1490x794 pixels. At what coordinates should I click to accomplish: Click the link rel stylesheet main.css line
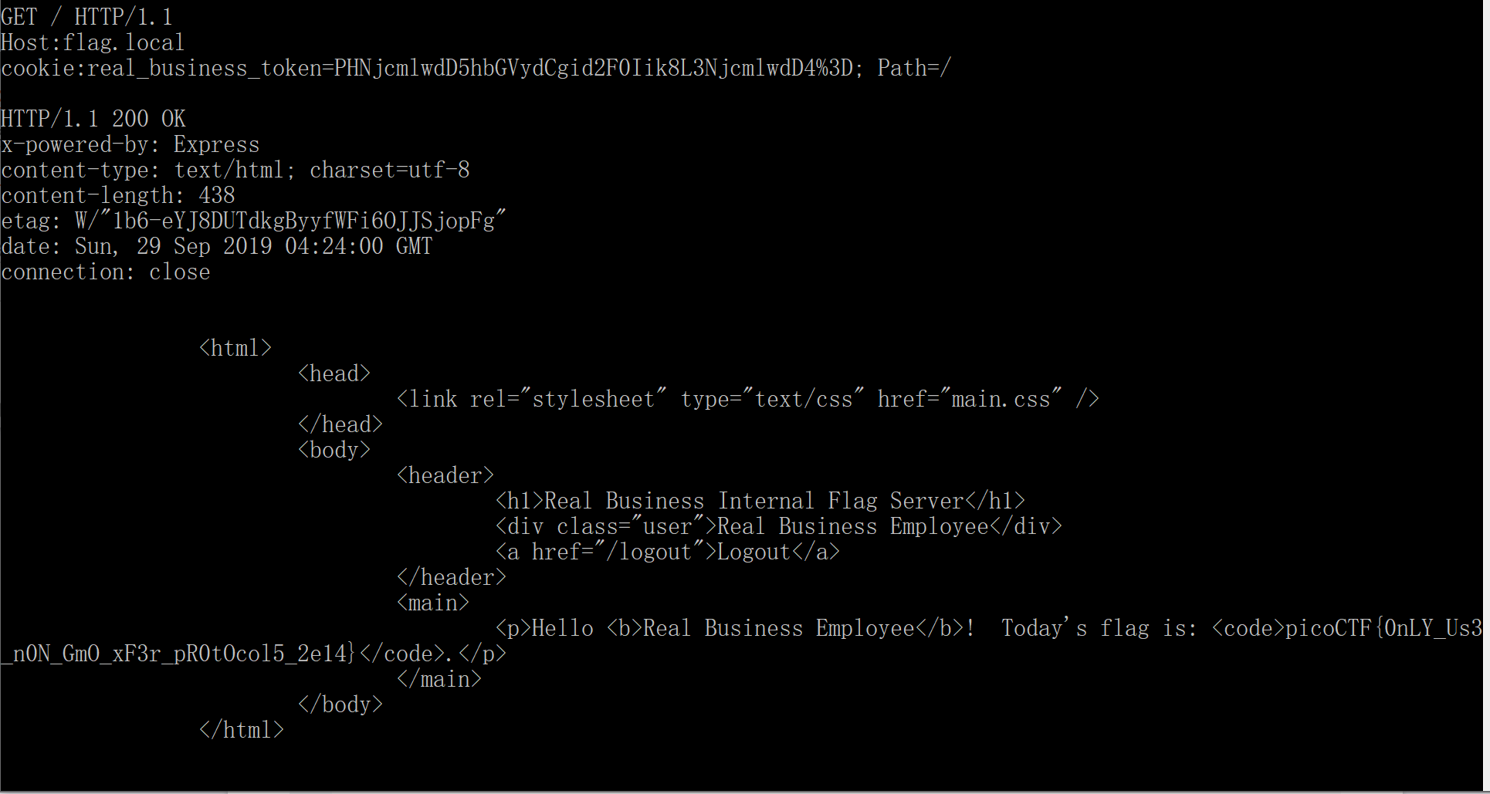748,399
